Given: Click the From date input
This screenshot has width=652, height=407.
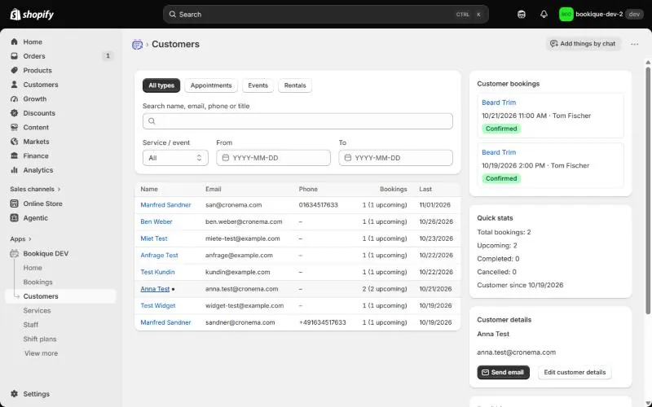Looking at the screenshot, I should click(273, 158).
